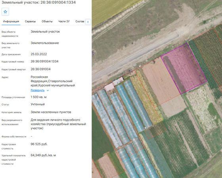Select cadastral quarter value 26:36:091004
Image resolution: width=222 pixels, height=178 pixels.
click(40, 69)
